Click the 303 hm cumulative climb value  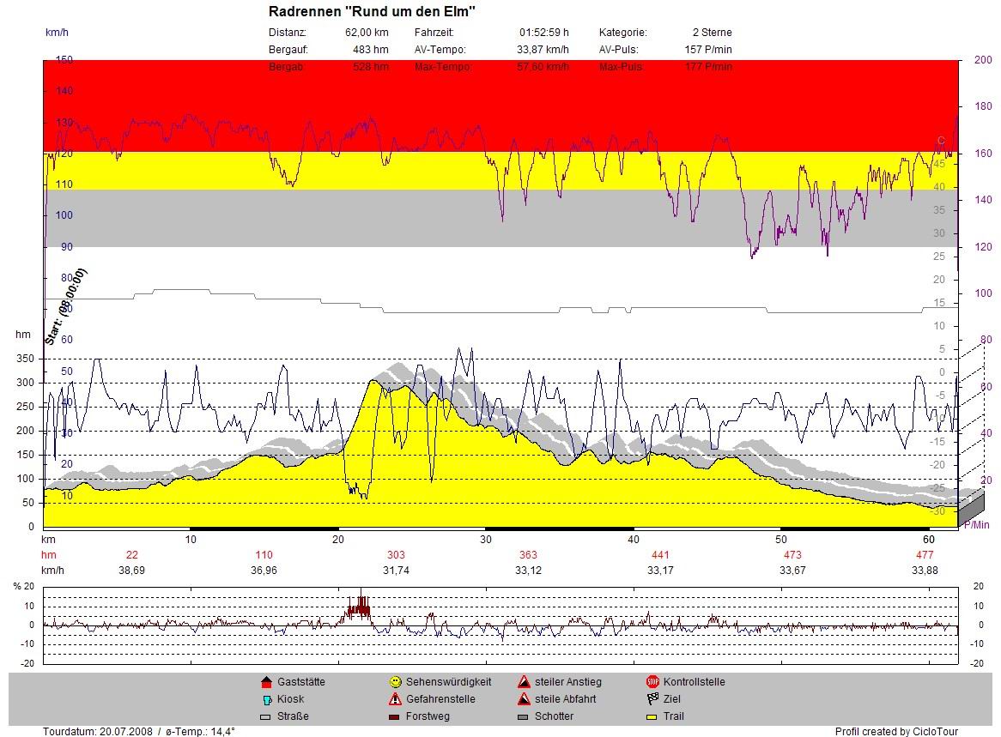click(396, 555)
